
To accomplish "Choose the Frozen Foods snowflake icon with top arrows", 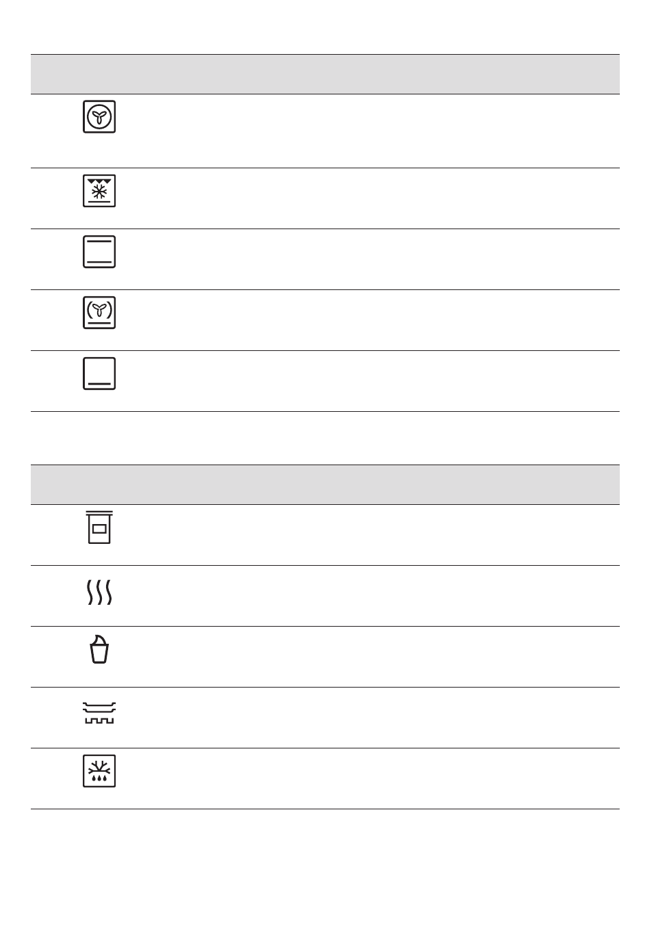I will [x=99, y=191].
